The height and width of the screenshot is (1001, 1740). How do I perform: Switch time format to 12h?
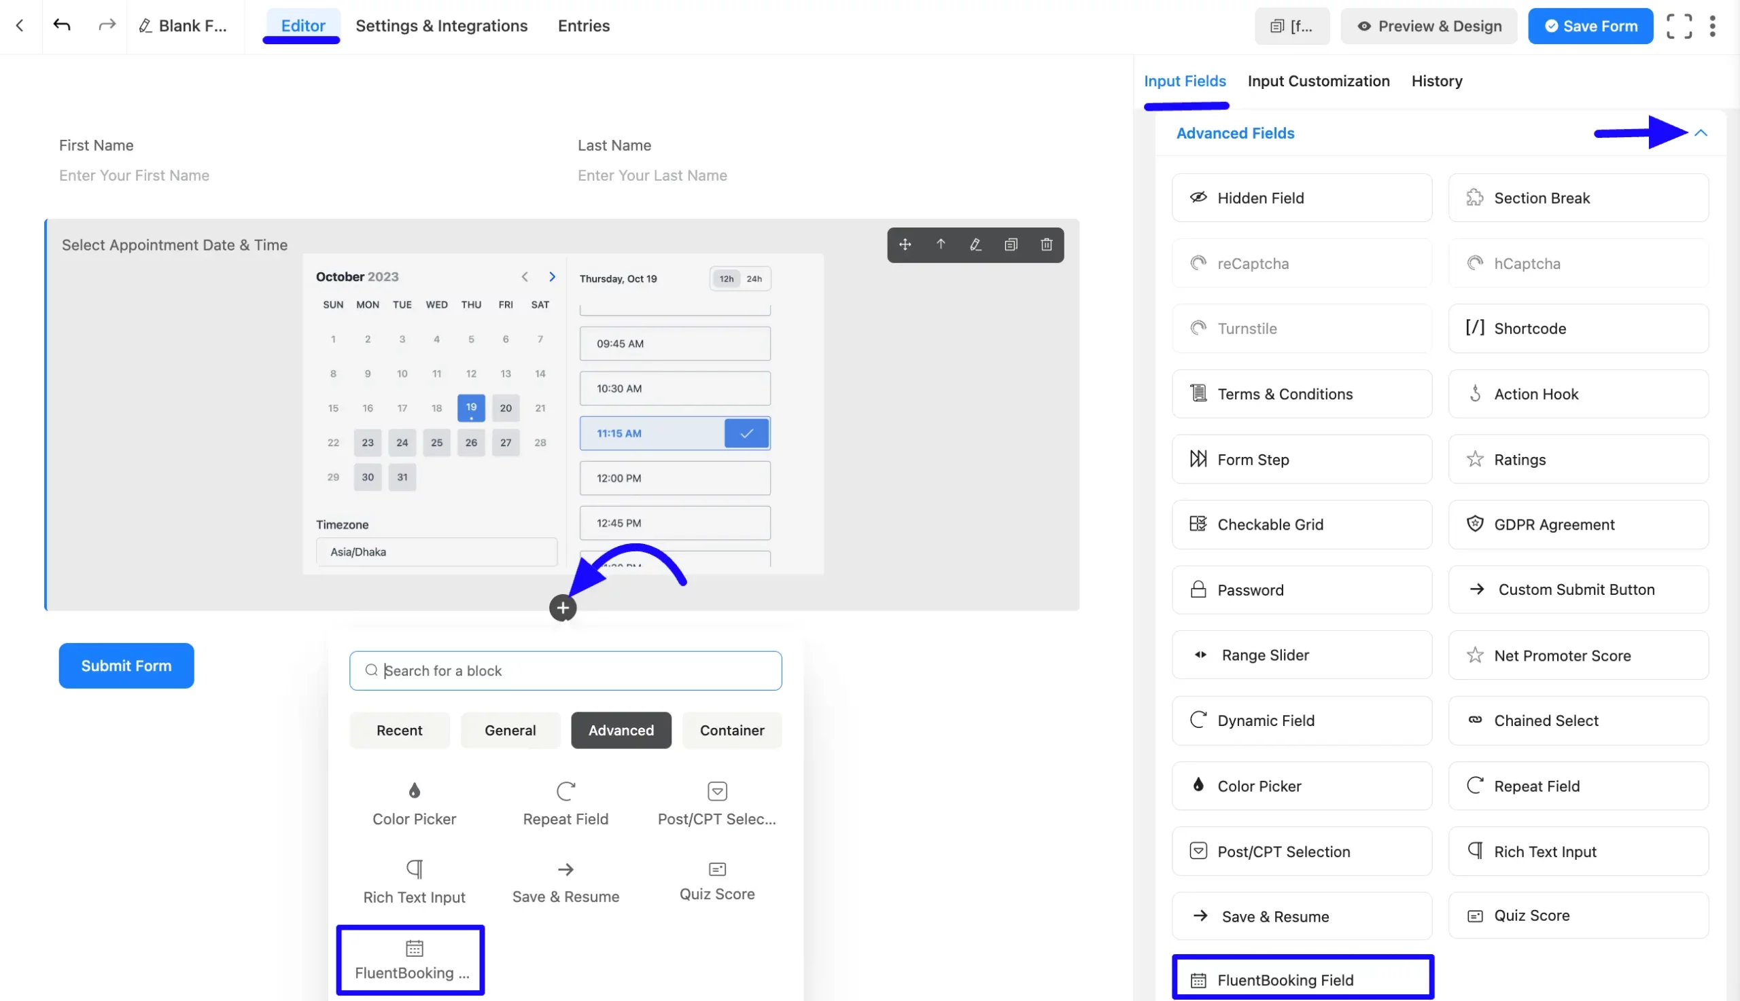(x=727, y=278)
